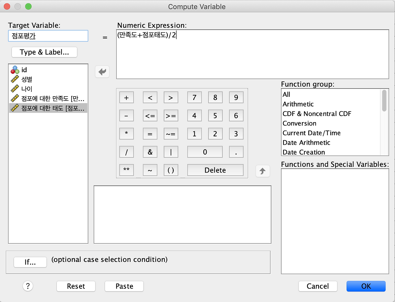Click the plus operator key
The height and width of the screenshot is (302, 395).
pos(126,98)
